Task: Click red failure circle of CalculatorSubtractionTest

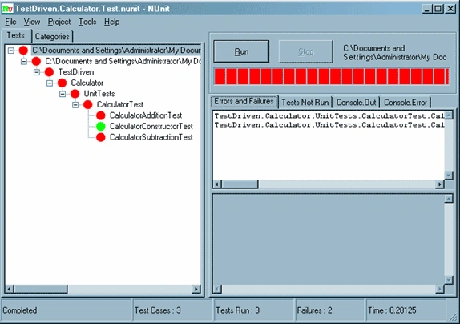Action: coord(101,137)
